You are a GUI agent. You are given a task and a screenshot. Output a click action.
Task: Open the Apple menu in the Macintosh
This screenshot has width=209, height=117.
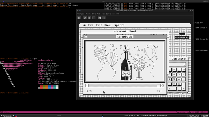(x=84, y=25)
